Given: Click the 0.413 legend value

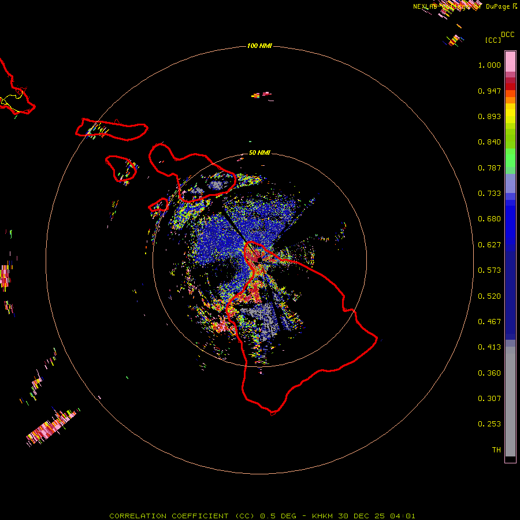Looking at the screenshot, I should pos(489,347).
